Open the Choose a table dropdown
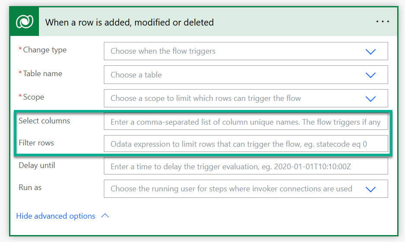Image resolution: width=405 pixels, height=242 pixels. pyautogui.click(x=246, y=75)
